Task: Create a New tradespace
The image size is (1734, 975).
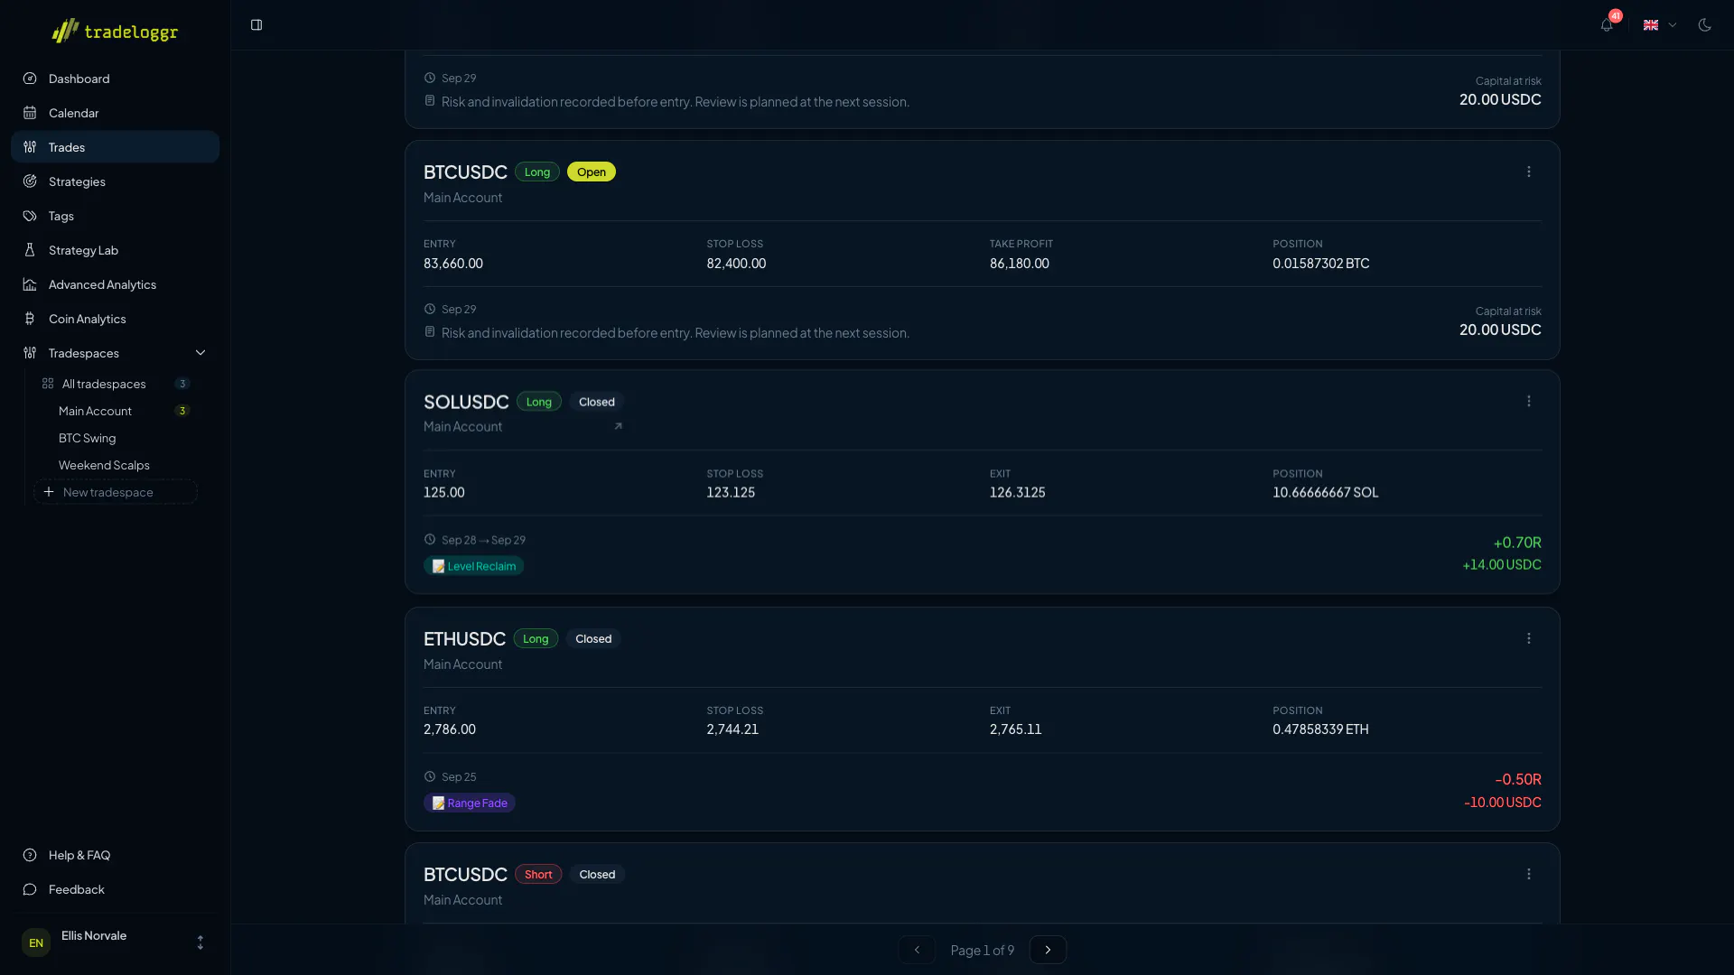Action: click(x=116, y=492)
